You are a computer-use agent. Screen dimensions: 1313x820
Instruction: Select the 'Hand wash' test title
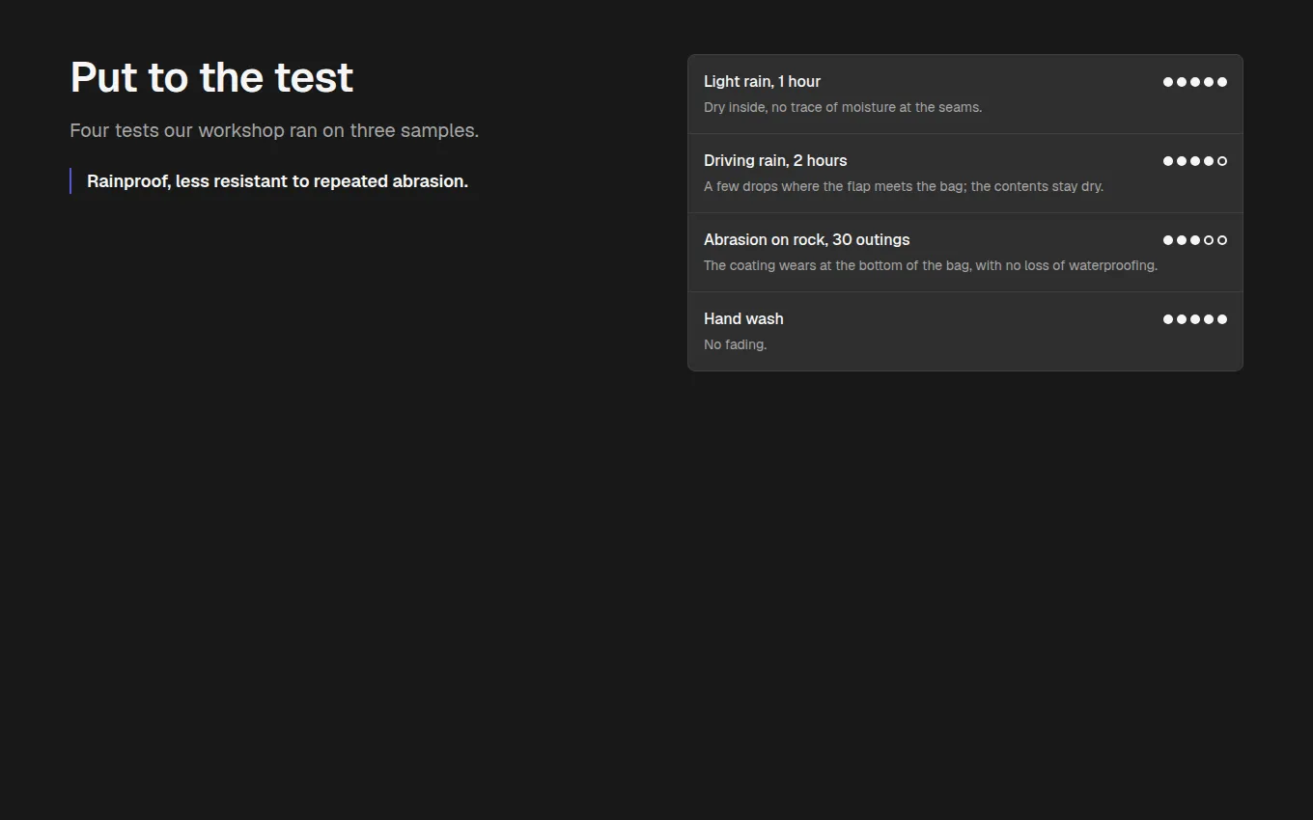pos(743,319)
